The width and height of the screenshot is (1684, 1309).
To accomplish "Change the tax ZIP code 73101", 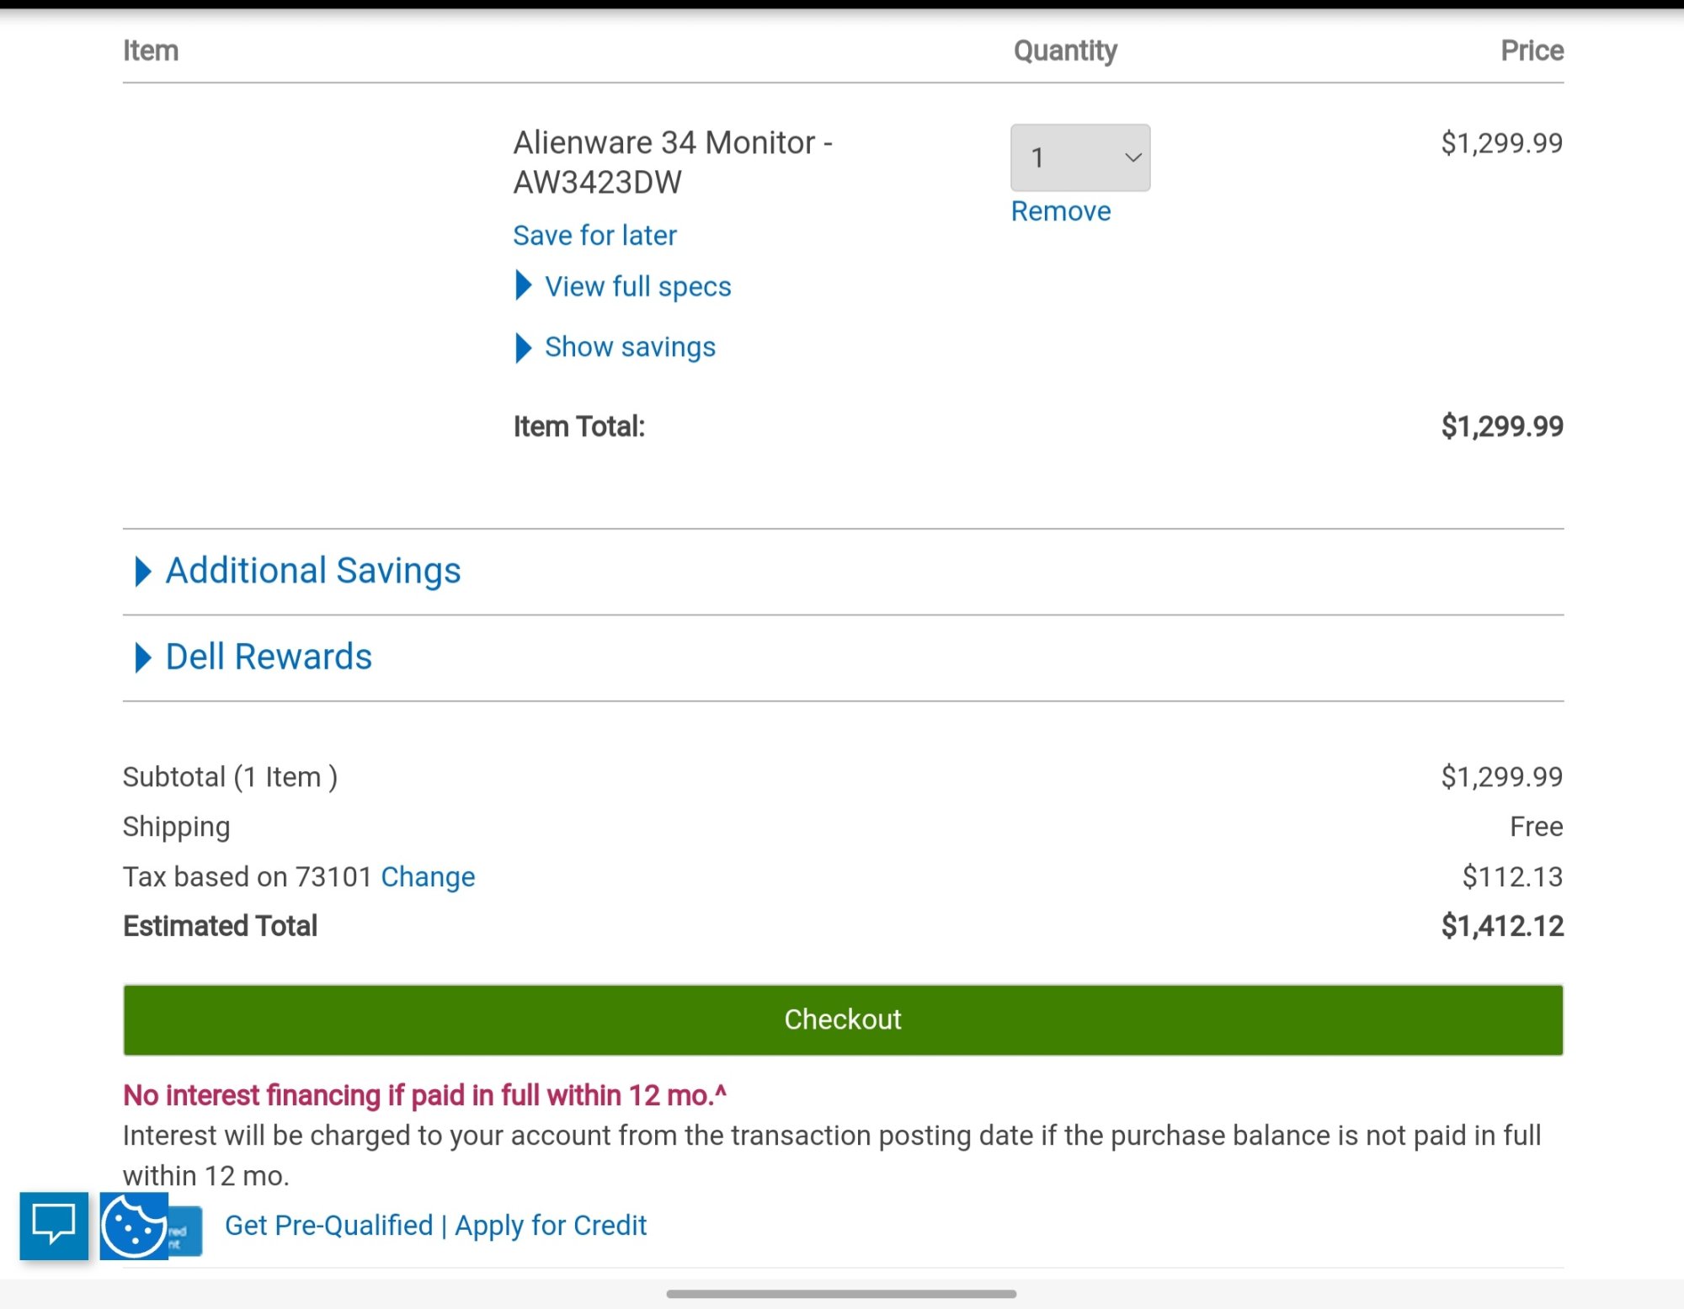I will tap(428, 877).
